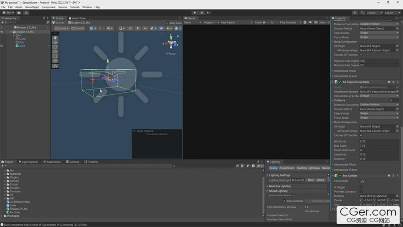Switch to Environment tab in Lighting

coord(287,168)
